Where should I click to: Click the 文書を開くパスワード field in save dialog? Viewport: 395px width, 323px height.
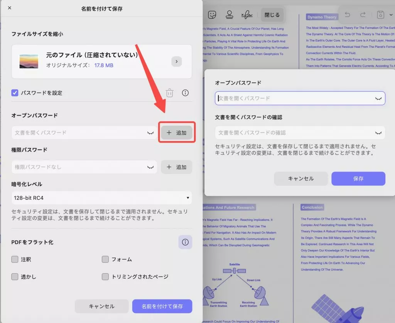[x=84, y=133]
